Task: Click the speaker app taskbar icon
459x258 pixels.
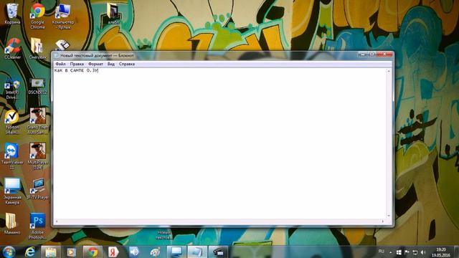Action: pyautogui.click(x=134, y=252)
